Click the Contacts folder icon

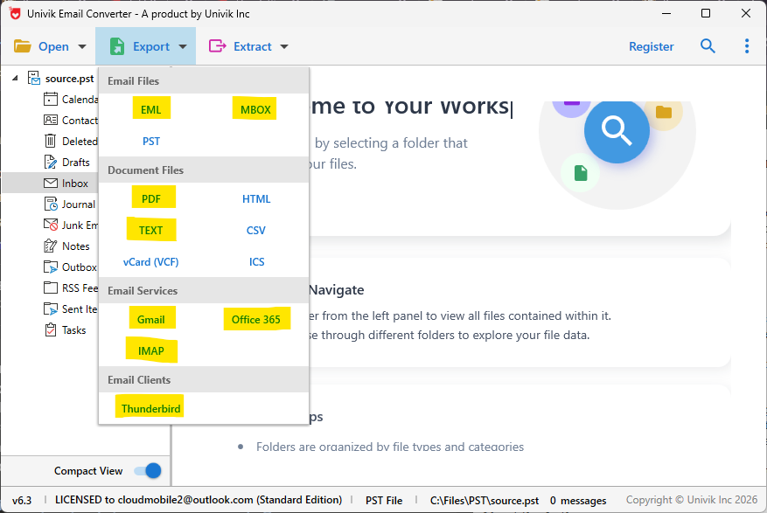point(51,121)
